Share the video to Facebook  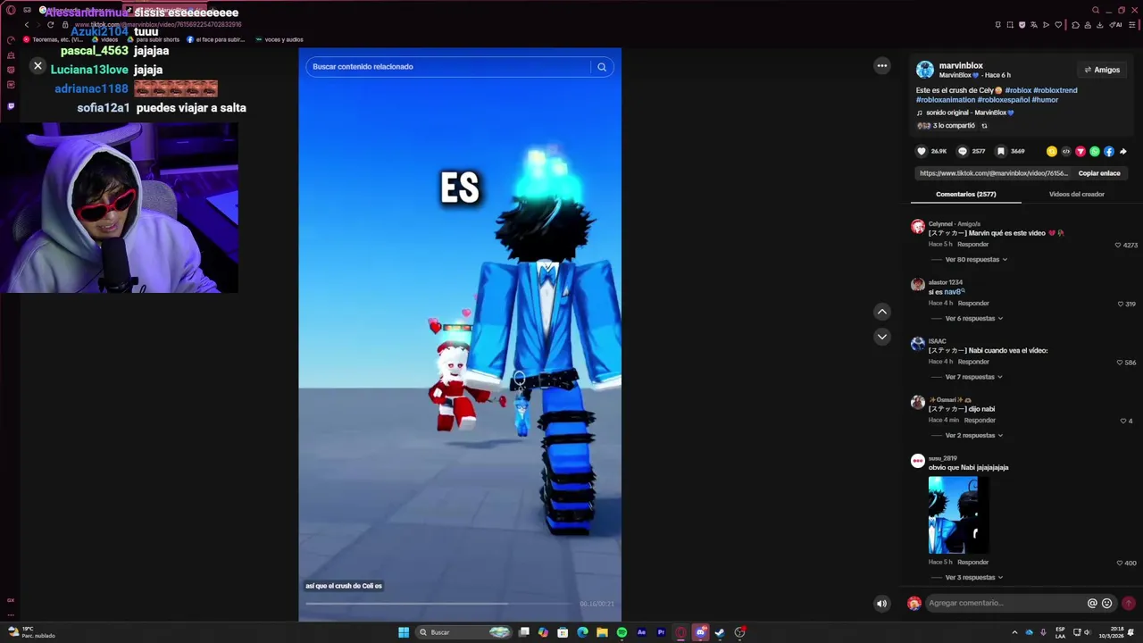click(1109, 152)
